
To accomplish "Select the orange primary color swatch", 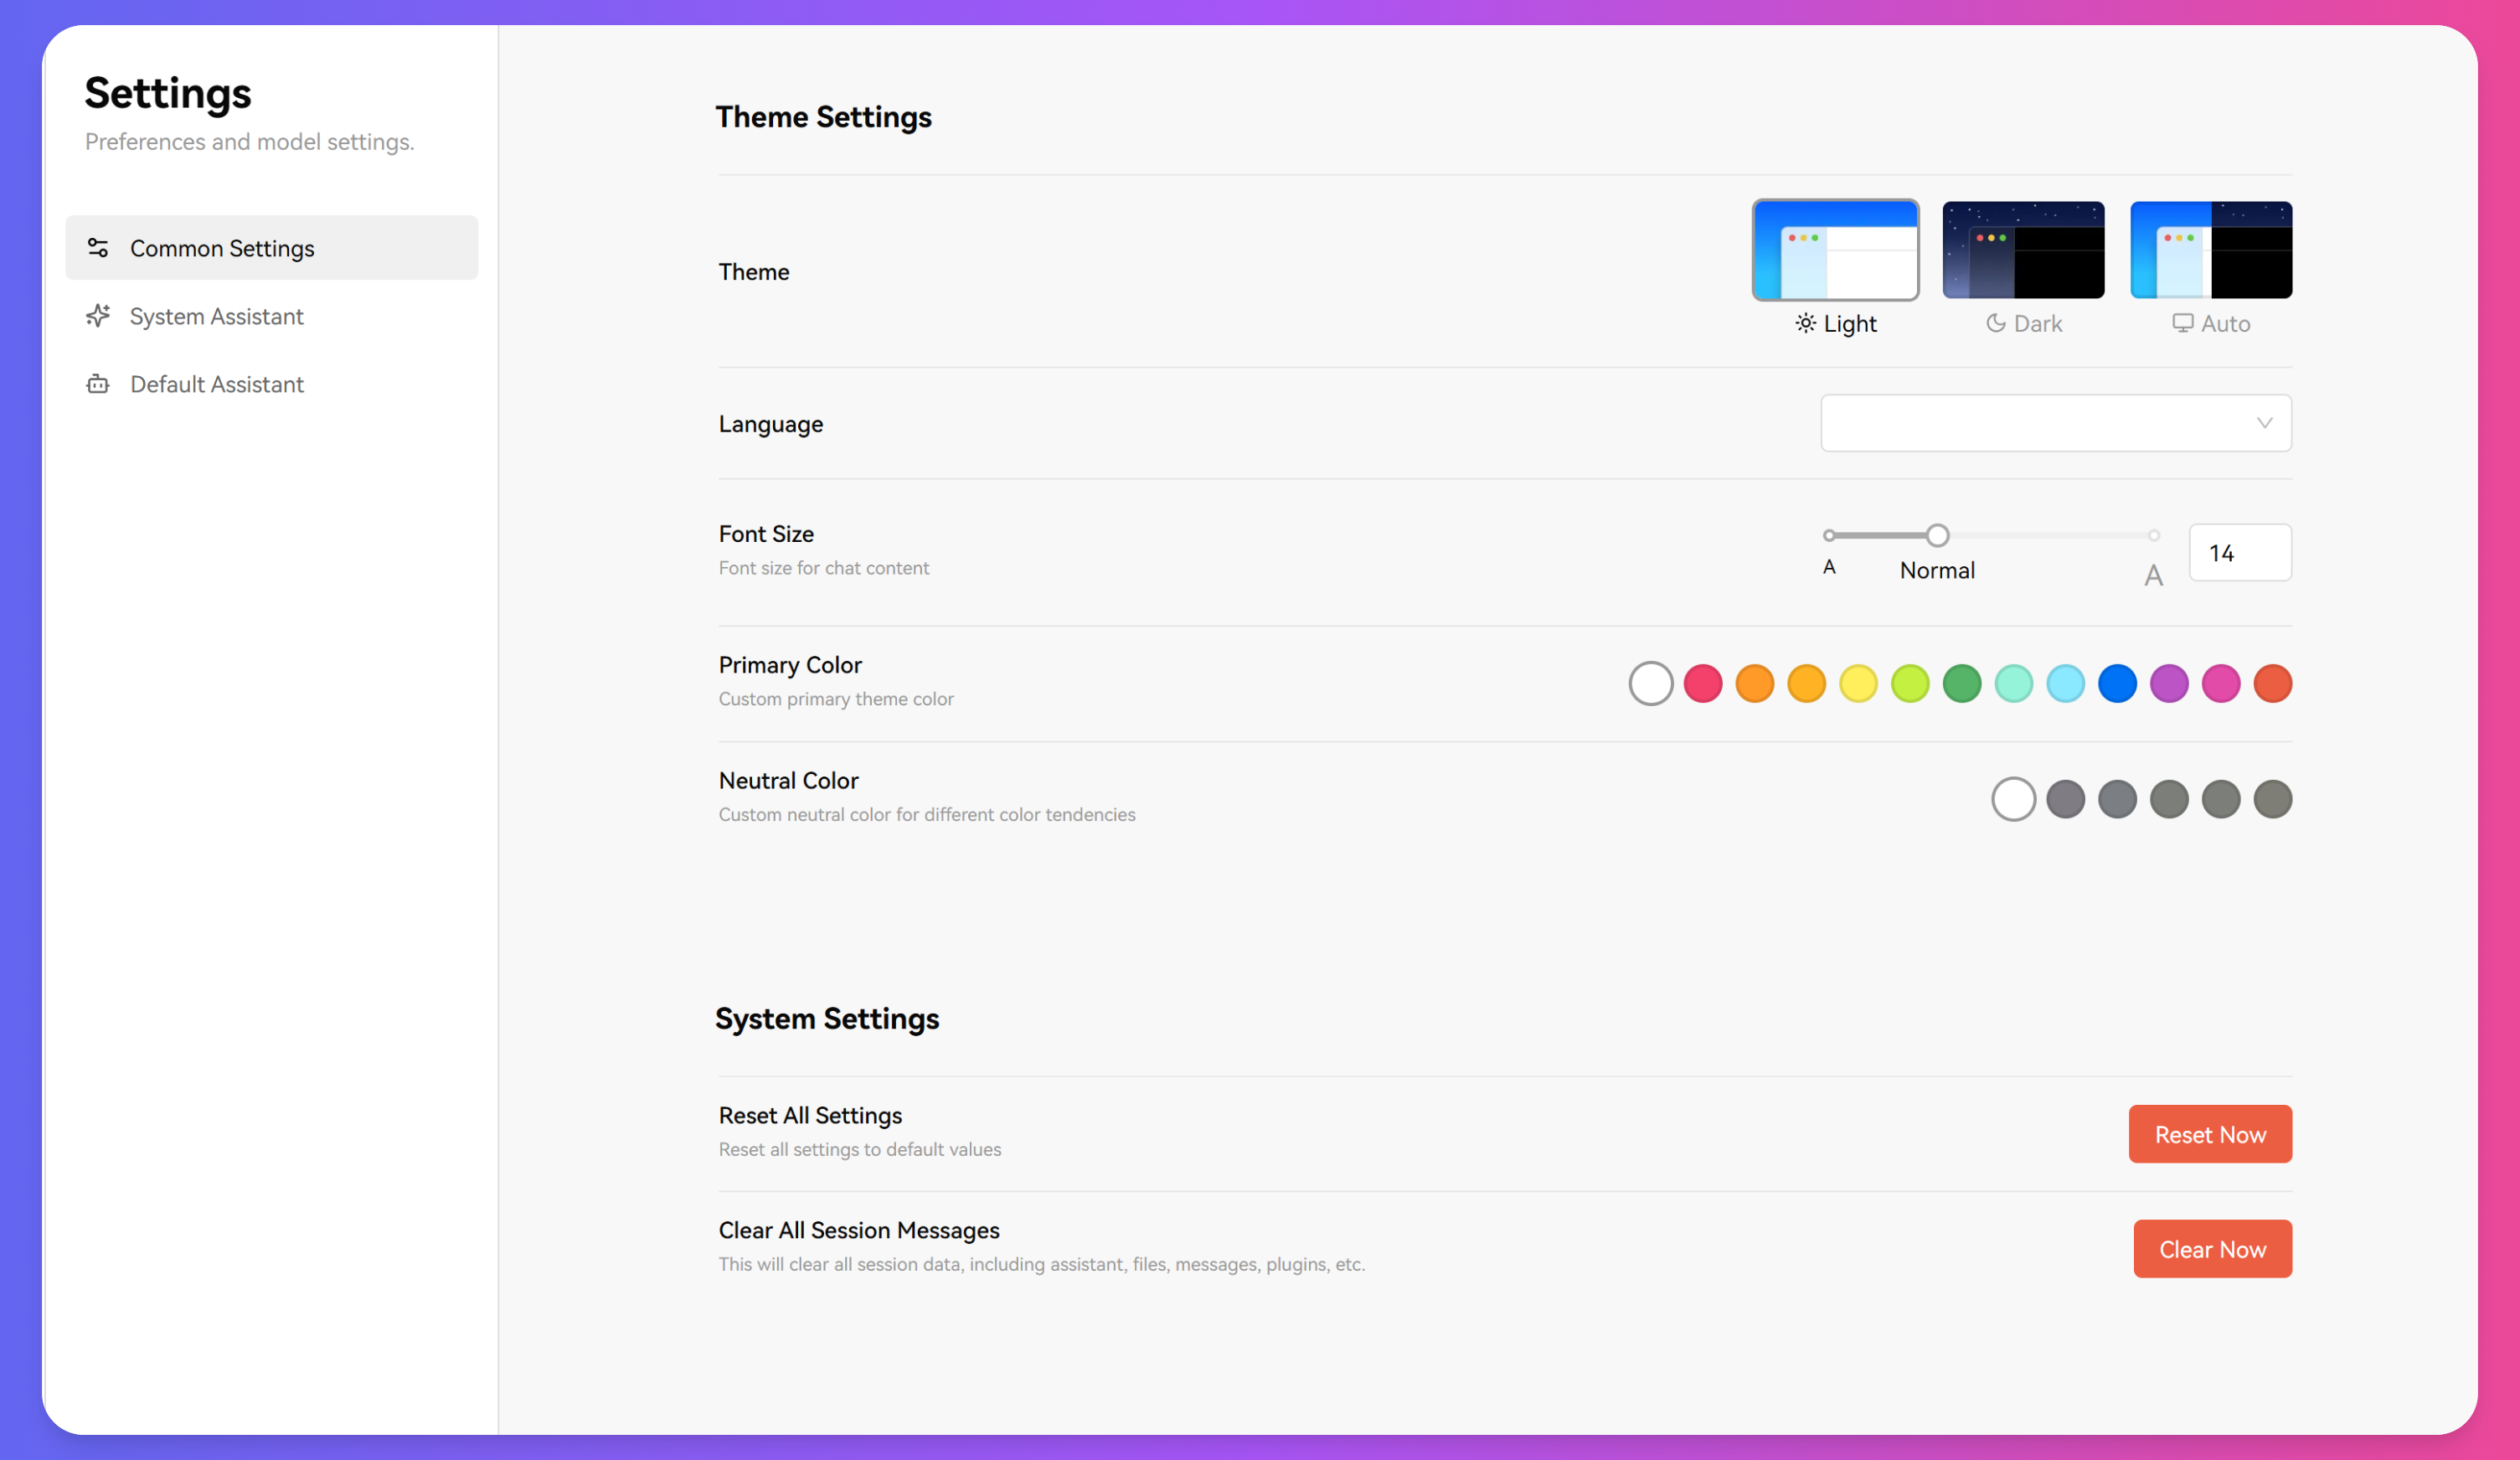I will coord(1755,684).
